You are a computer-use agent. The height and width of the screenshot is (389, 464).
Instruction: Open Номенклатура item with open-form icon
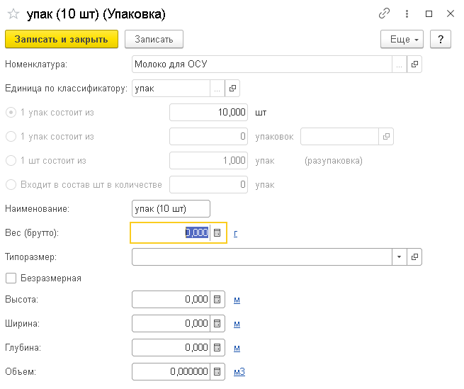point(414,64)
